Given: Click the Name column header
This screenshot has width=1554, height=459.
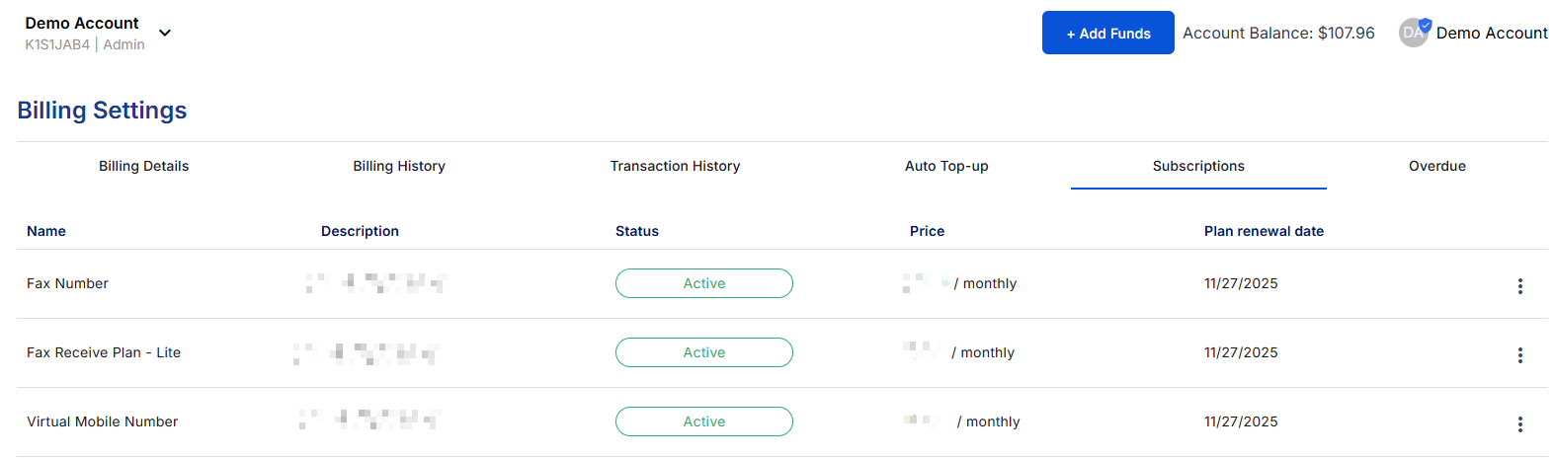Looking at the screenshot, I should click(46, 231).
